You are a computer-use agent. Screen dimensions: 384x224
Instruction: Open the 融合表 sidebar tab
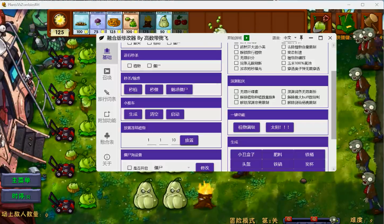(x=107, y=138)
